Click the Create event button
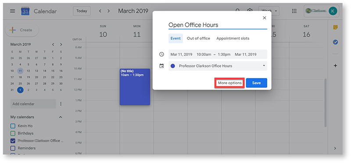This screenshot has height=163, width=351. point(21,30)
